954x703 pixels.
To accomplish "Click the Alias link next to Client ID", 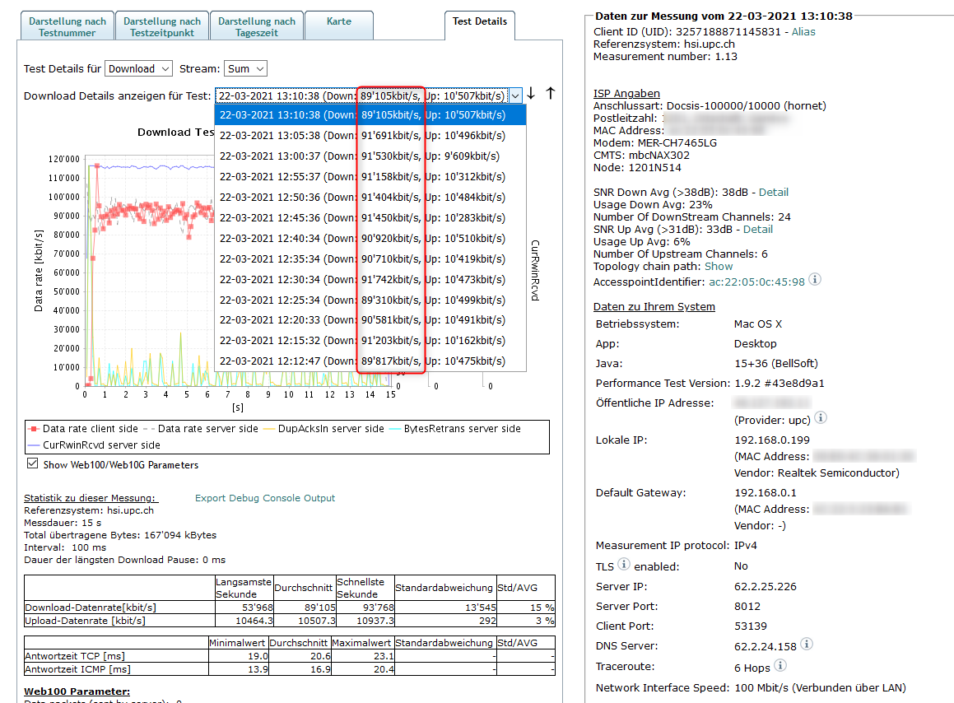I will (805, 31).
